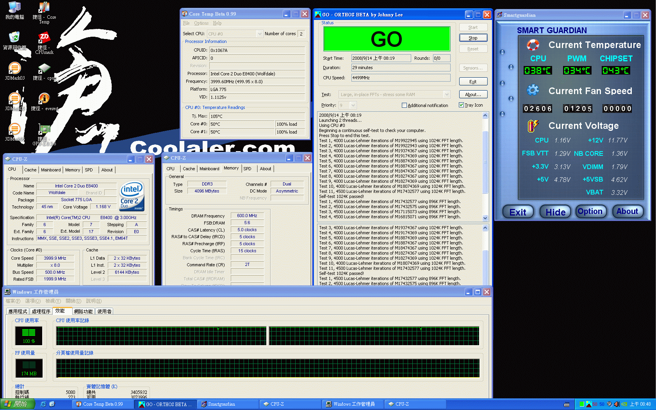Click the green square tray icon
Screen dimensions: 656x410
[x=582, y=404]
